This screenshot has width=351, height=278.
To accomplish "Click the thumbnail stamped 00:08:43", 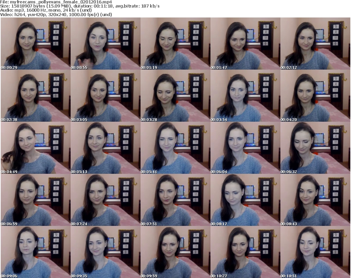I will pyautogui.click(x=315, y=200).
